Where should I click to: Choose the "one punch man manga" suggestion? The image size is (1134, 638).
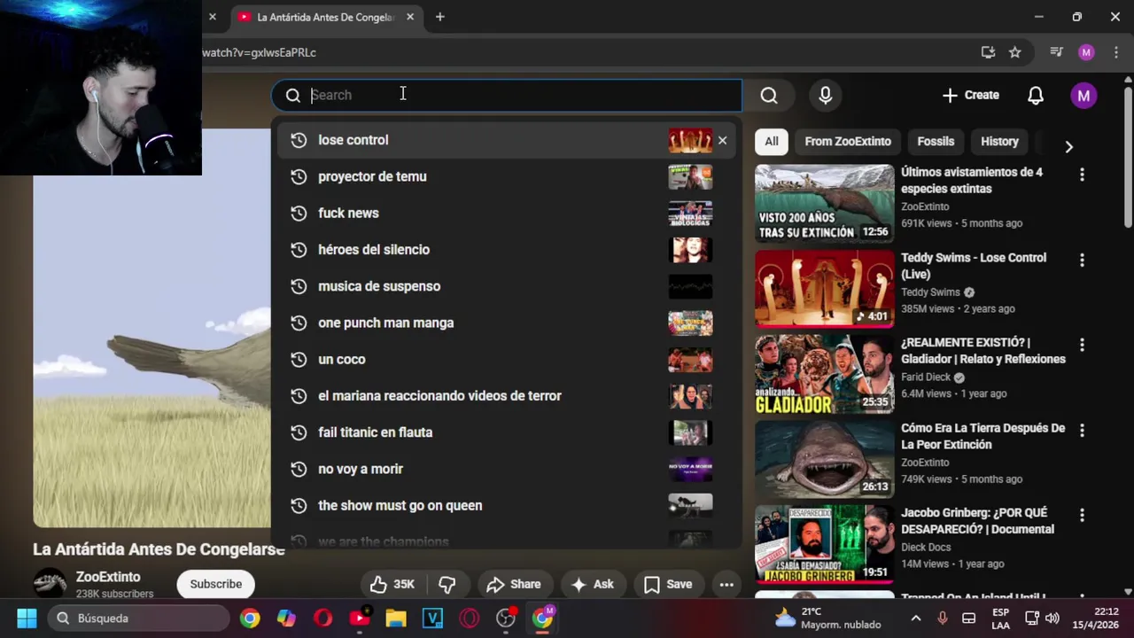(x=506, y=323)
